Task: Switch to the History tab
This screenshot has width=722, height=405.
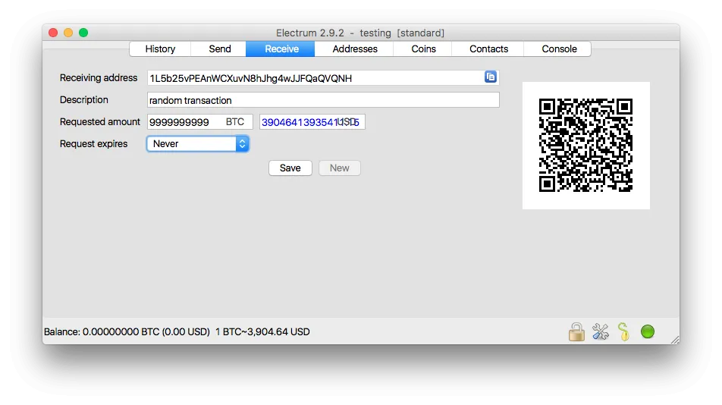Action: [x=160, y=49]
